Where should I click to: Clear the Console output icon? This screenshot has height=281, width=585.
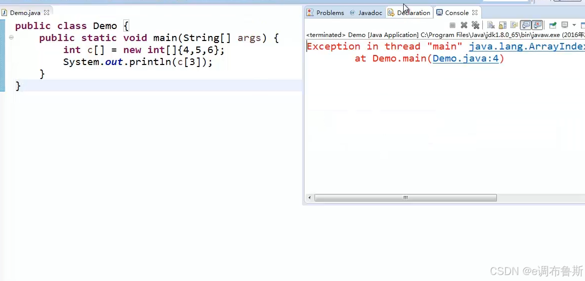(491, 25)
